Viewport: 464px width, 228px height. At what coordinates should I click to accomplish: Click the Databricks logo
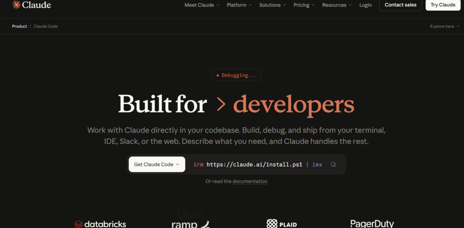point(100,224)
